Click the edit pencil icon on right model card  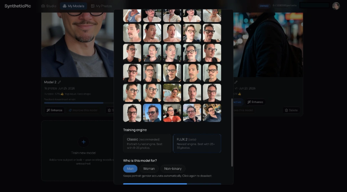[236, 82]
